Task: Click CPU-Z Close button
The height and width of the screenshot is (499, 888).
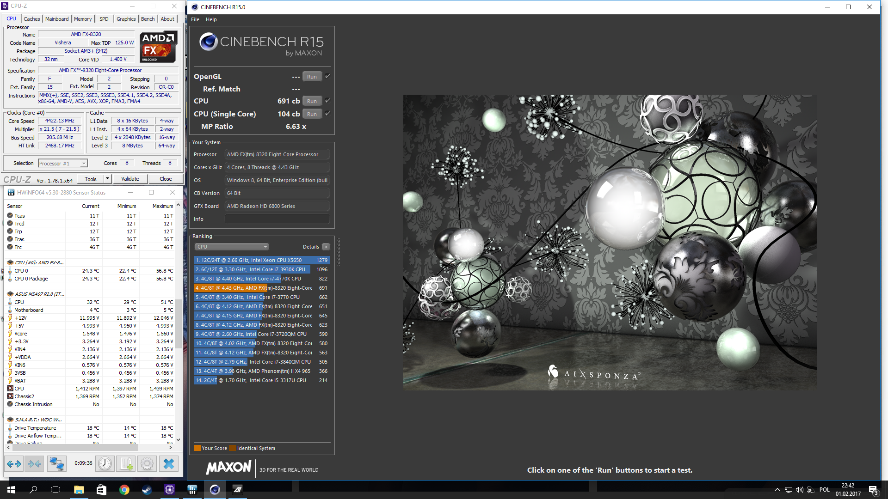Action: click(166, 179)
